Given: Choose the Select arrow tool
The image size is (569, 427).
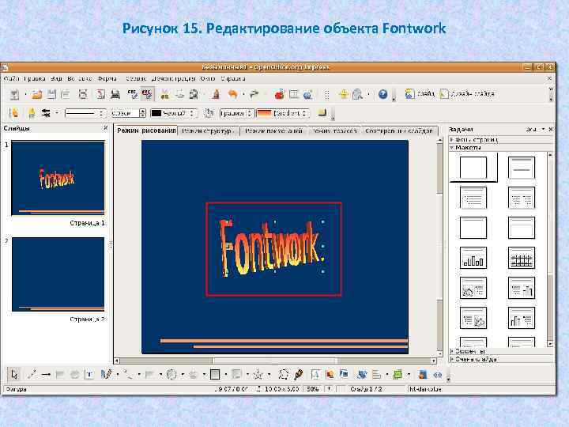Looking at the screenshot, I should [14, 374].
